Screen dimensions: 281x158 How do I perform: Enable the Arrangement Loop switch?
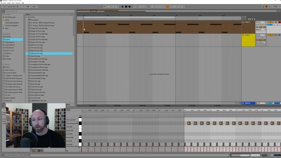(168, 7)
